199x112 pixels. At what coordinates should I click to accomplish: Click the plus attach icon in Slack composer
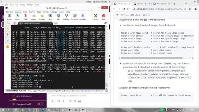point(53,101)
